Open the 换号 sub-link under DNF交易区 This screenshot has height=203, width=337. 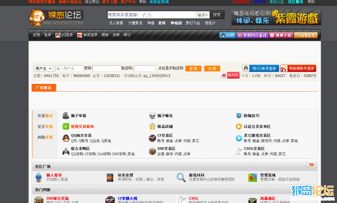[x=169, y=154]
